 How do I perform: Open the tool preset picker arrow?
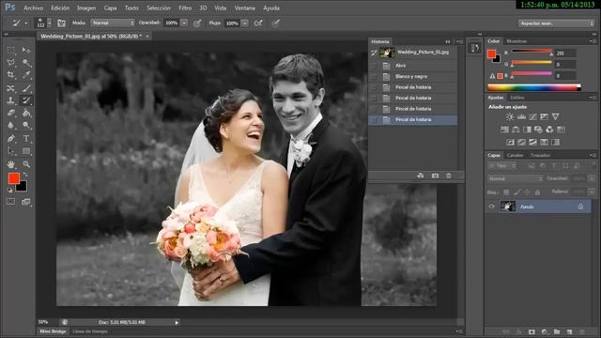click(26, 23)
